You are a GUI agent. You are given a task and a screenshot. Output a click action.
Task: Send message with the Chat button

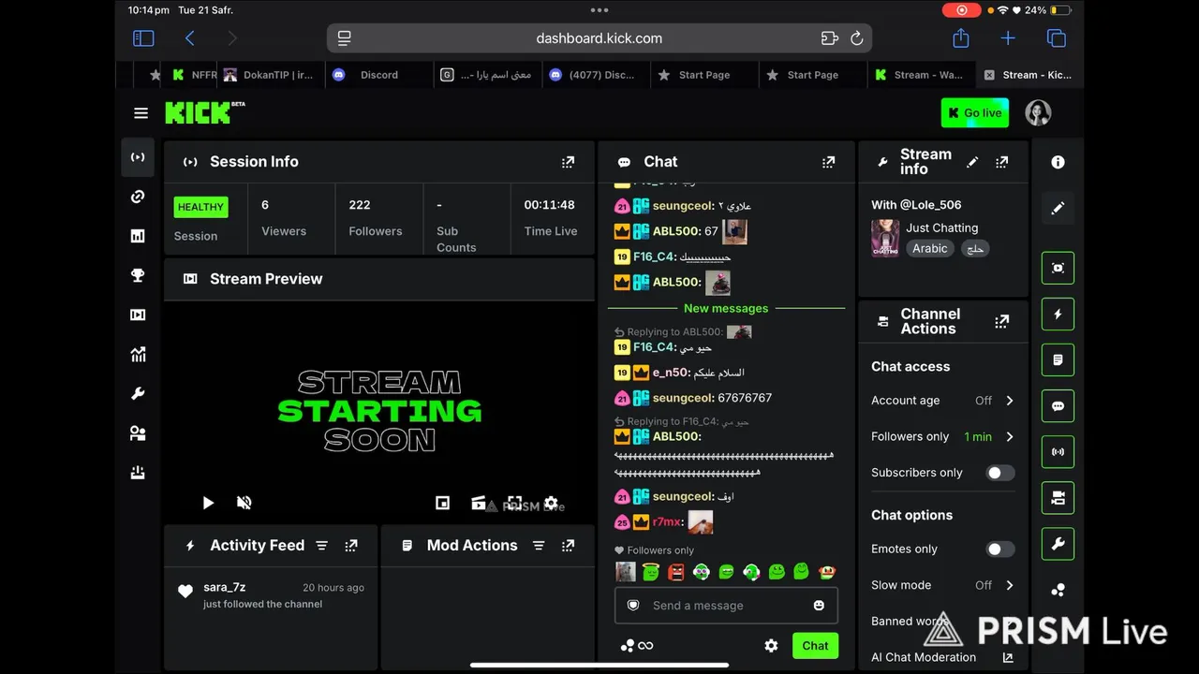[815, 646]
